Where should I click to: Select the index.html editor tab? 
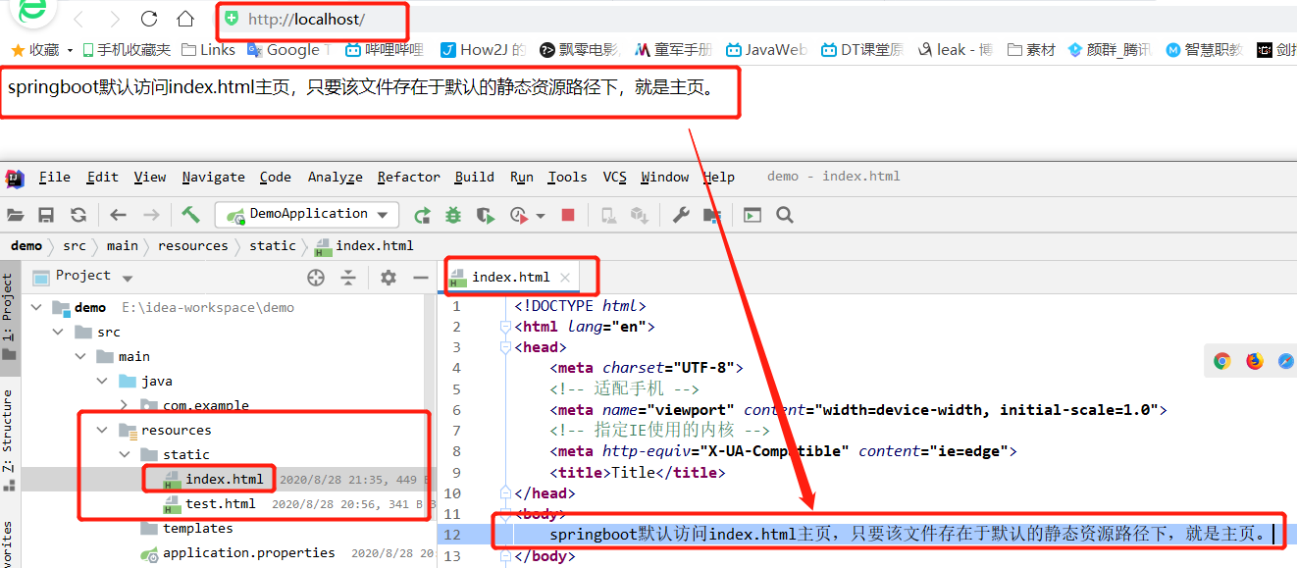pyautogui.click(x=510, y=278)
